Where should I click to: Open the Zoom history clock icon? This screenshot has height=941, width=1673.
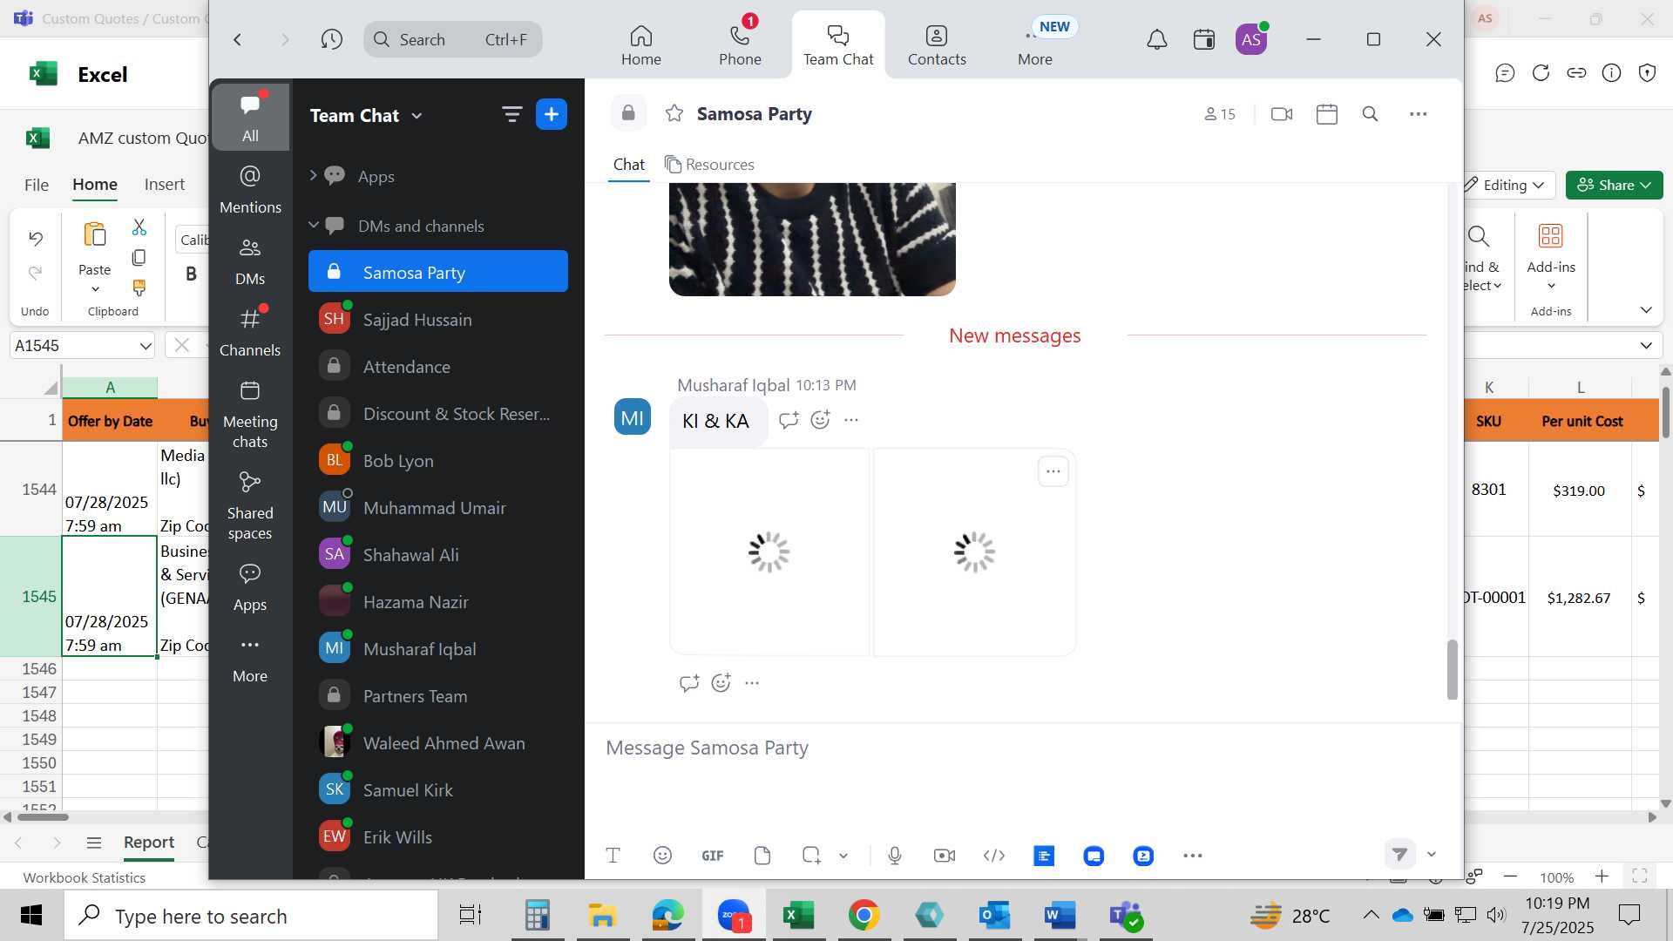click(331, 39)
